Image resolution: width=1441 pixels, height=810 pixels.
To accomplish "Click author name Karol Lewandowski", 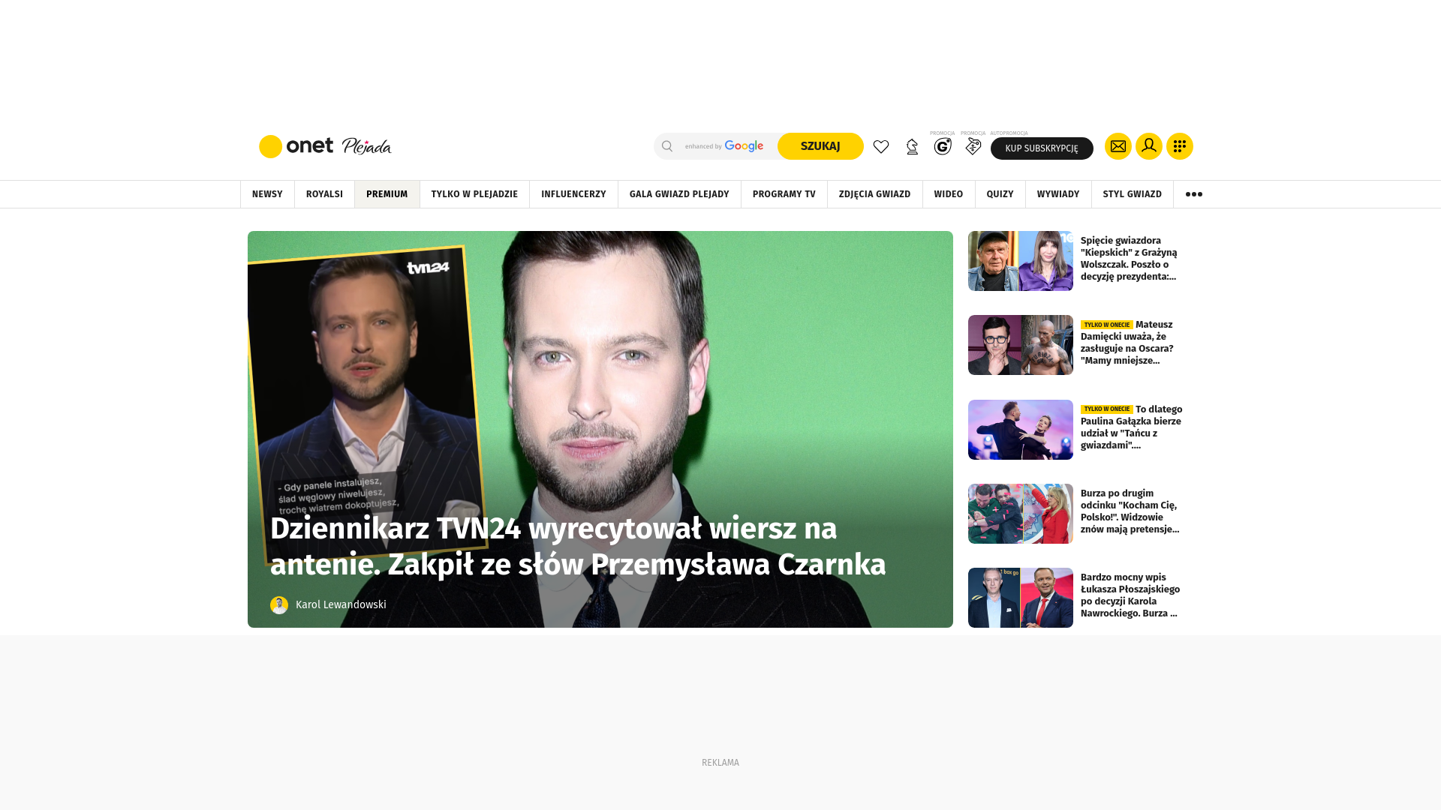I will tap(341, 605).
